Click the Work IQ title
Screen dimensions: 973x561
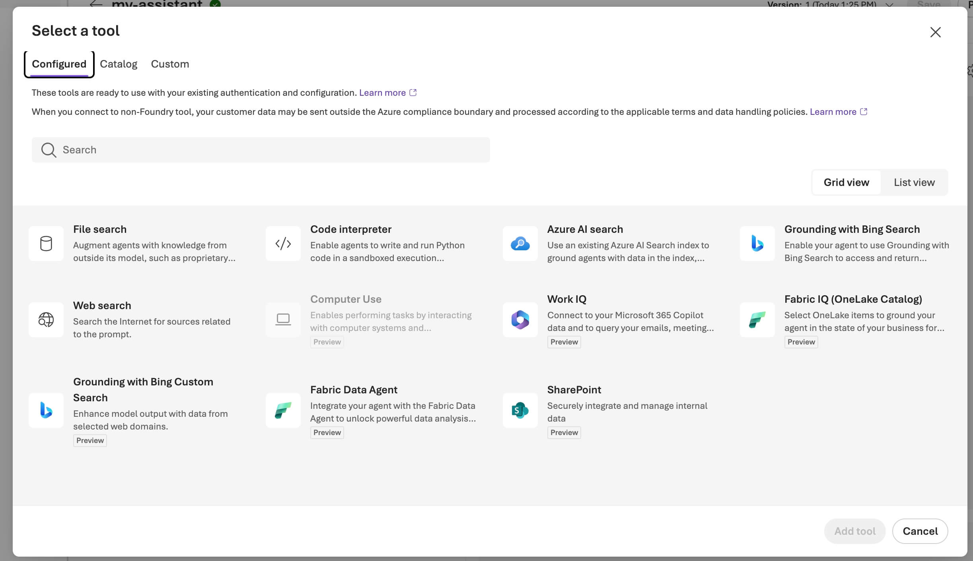[x=567, y=299]
